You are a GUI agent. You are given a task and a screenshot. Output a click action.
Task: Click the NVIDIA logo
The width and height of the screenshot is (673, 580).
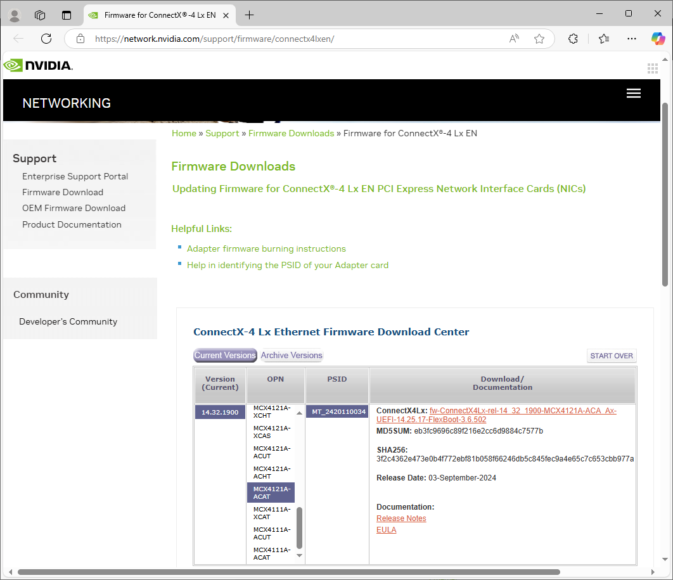38,65
